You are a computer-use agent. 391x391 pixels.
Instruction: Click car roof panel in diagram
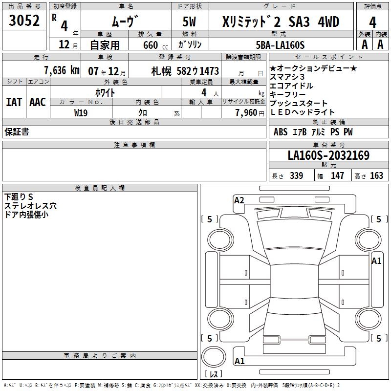pyautogui.click(x=294, y=282)
